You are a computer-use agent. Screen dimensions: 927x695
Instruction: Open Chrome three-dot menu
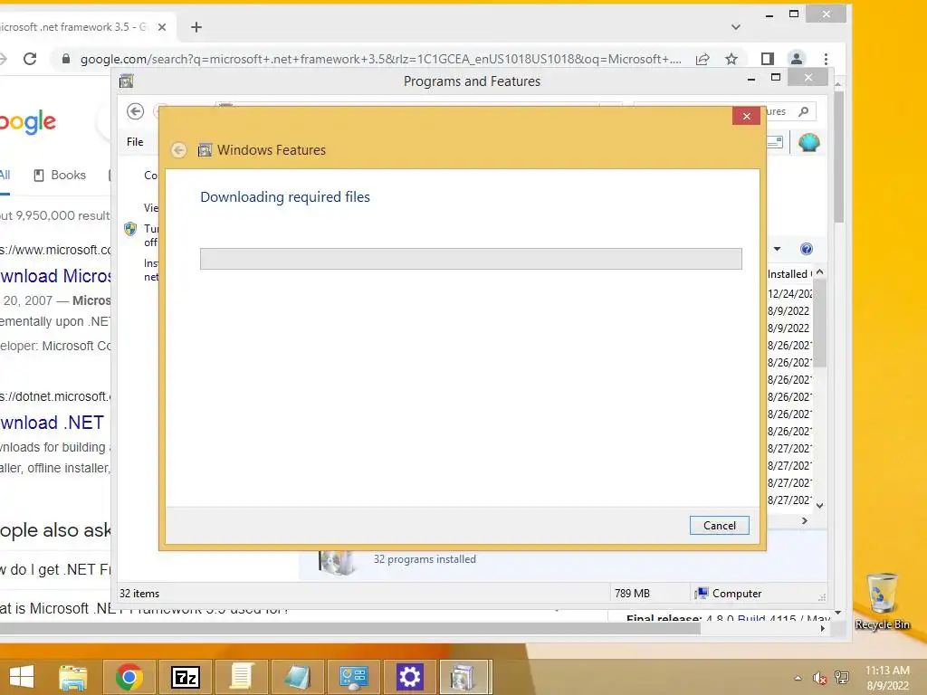click(826, 59)
